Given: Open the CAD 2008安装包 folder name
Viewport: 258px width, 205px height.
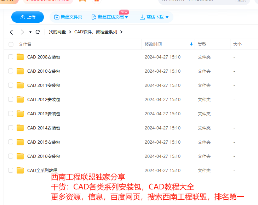Looking at the screenshot, I should click(x=44, y=57).
